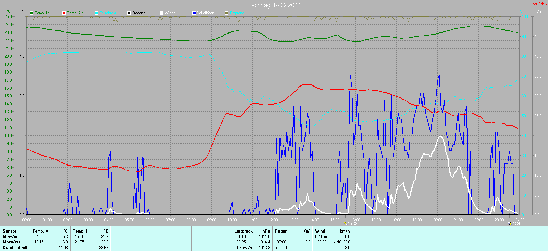Click the date title Sonntag, 18.09.2022
This screenshot has width=548, height=251.
(x=275, y=5)
